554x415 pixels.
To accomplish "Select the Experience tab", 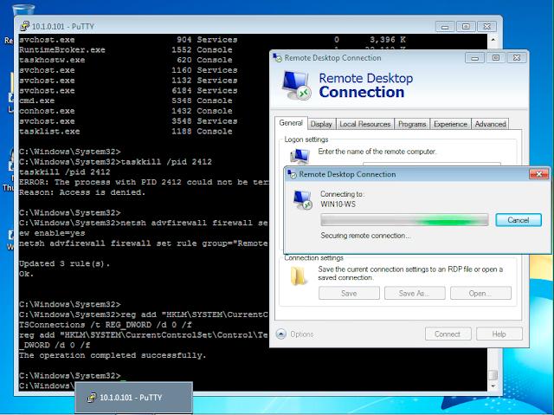I will [450, 124].
